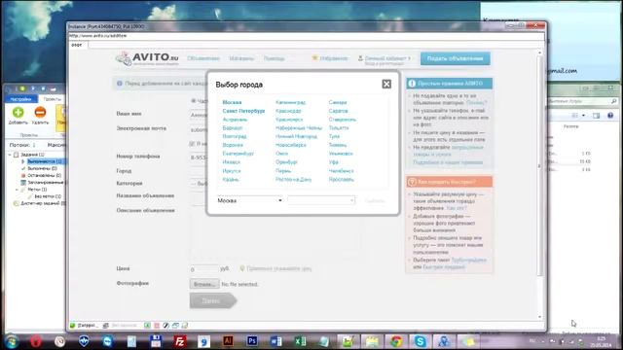The image size is (623, 350).
Task: Open the Москва region dropdown
Action: [x=249, y=201]
